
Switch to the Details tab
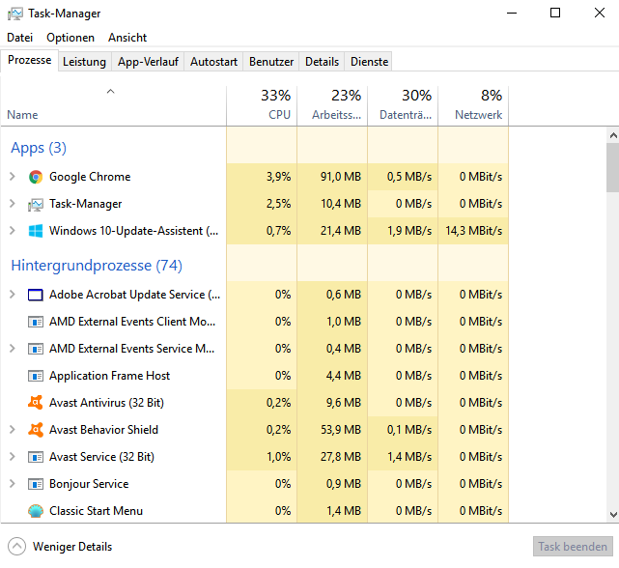pyautogui.click(x=322, y=62)
